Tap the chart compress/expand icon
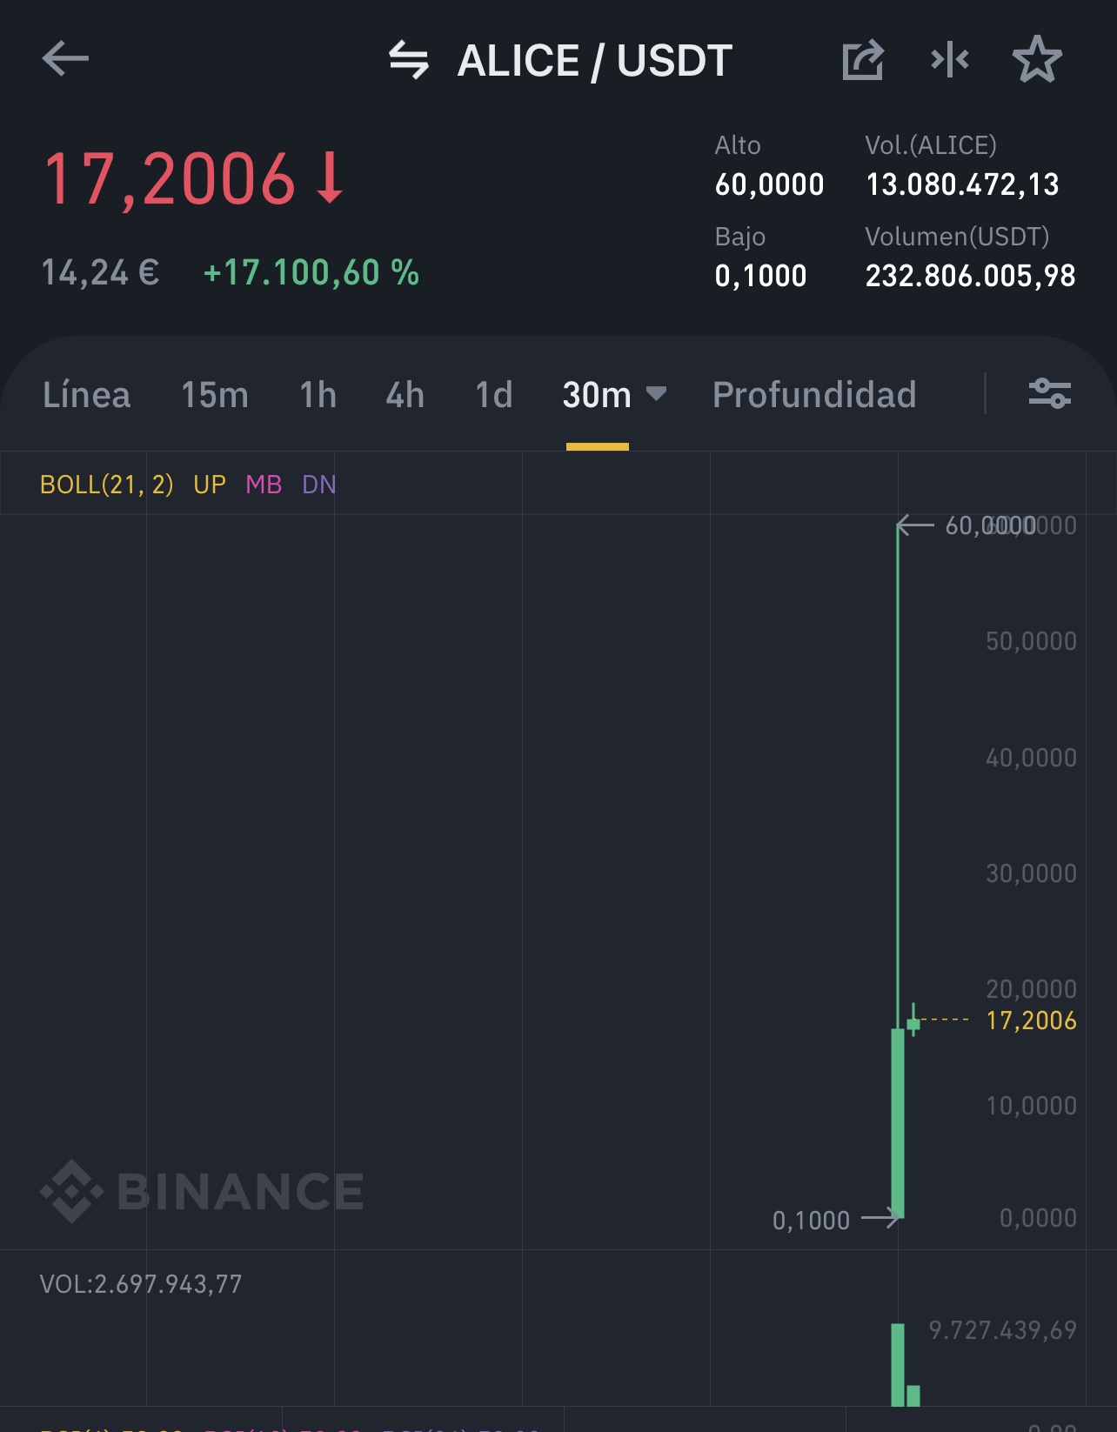This screenshot has height=1432, width=1117. pyautogui.click(x=950, y=59)
